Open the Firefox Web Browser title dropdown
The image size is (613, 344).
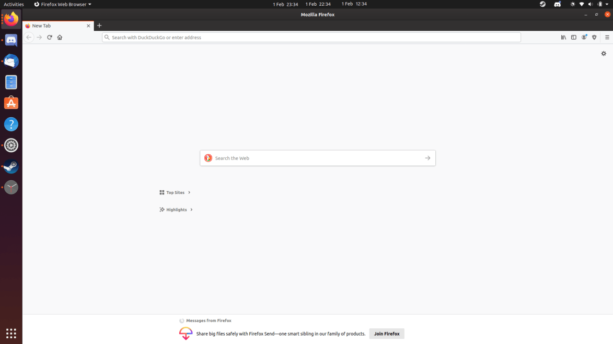(x=62, y=4)
